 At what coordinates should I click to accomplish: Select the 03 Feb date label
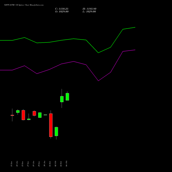tap(61, 164)
